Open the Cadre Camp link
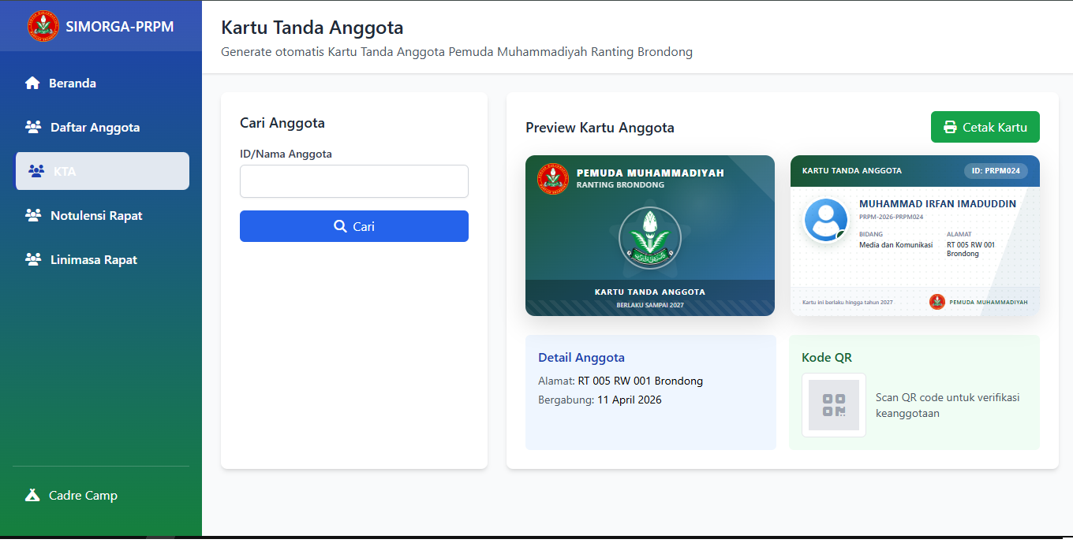The height and width of the screenshot is (543, 1073). coord(83,496)
